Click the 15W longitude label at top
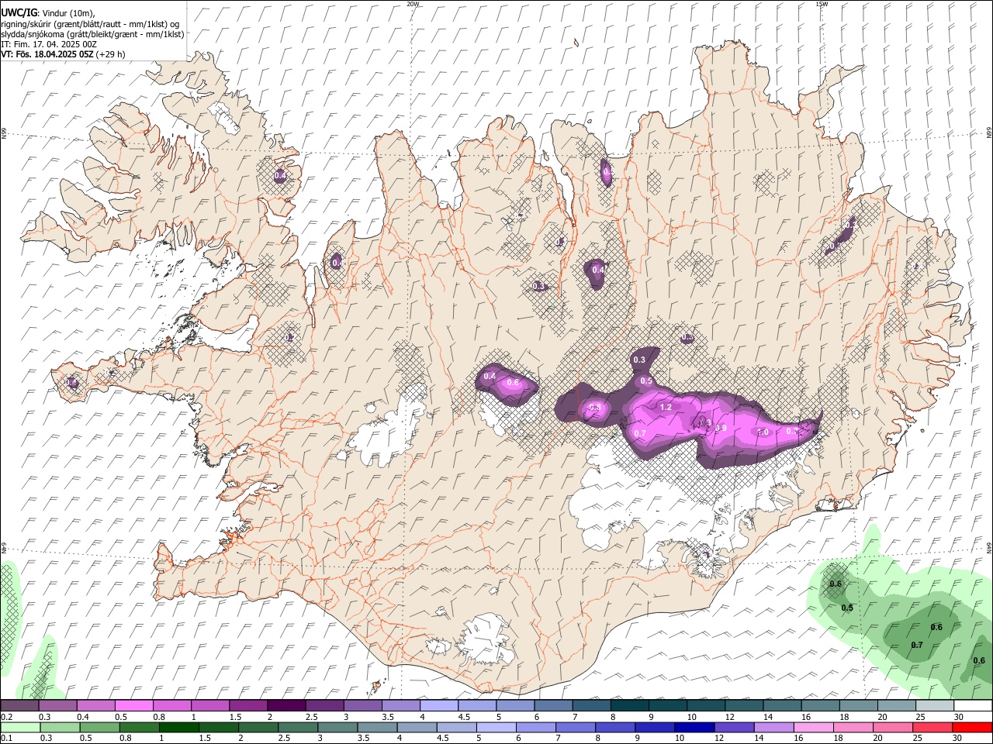This screenshot has height=744, width=993. (x=822, y=4)
